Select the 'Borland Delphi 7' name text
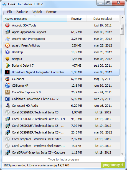Image resolution: width=127 pixels, height=170 pixels. pyautogui.click(x=23, y=65)
